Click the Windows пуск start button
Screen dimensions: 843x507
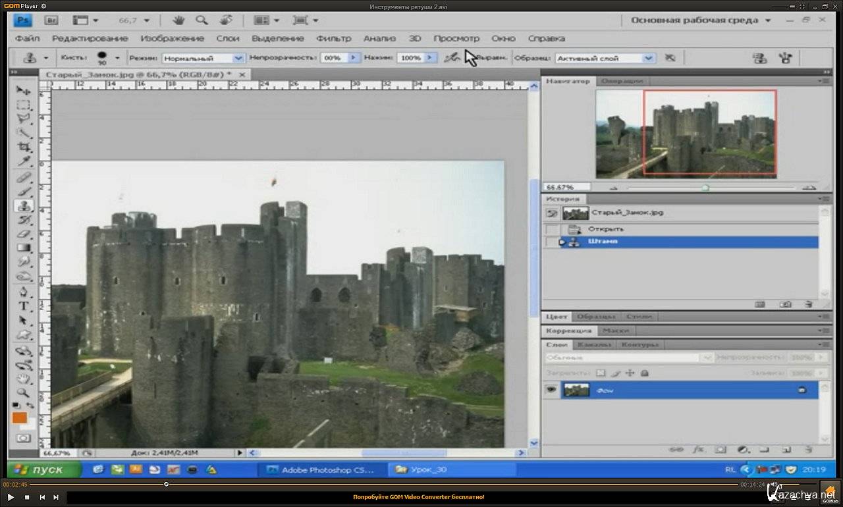(45, 469)
